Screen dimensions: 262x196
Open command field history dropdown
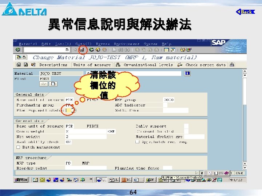coord(67,49)
